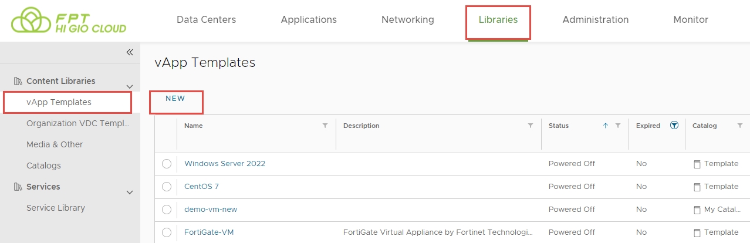Click the Status column filter icon
This screenshot has width=750, height=243.
tap(618, 126)
